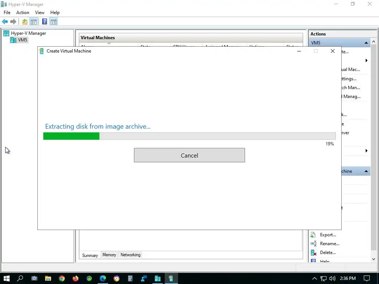The width and height of the screenshot is (379, 284).
Task: Open the Action menu
Action: point(23,13)
